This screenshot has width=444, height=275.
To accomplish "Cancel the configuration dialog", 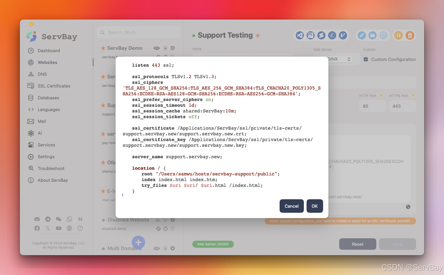I will tap(291, 206).
